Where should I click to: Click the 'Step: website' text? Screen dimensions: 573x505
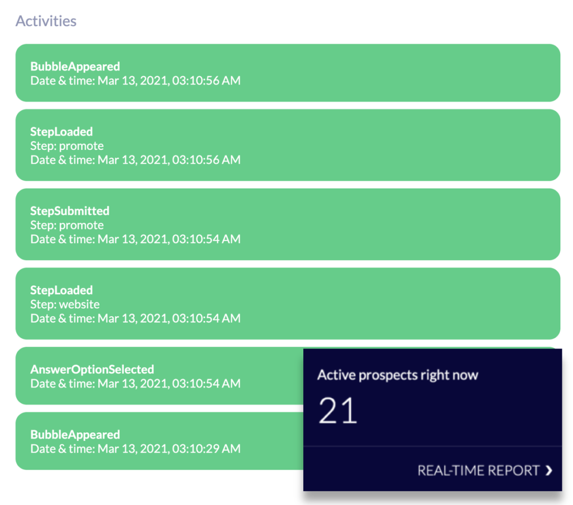tap(65, 305)
